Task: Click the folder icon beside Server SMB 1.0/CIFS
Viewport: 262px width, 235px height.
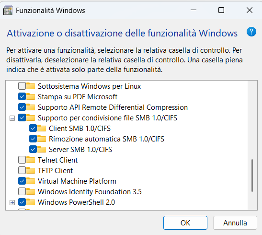Action: coord(42,149)
